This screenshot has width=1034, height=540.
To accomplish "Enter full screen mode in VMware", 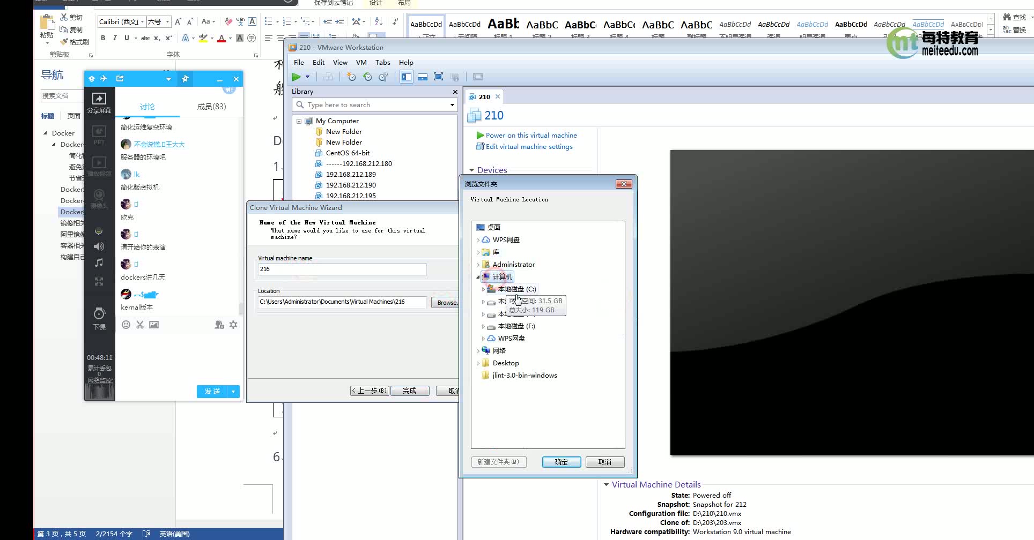I will point(438,77).
